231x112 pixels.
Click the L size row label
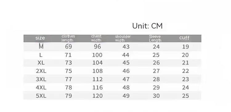pos(41,55)
